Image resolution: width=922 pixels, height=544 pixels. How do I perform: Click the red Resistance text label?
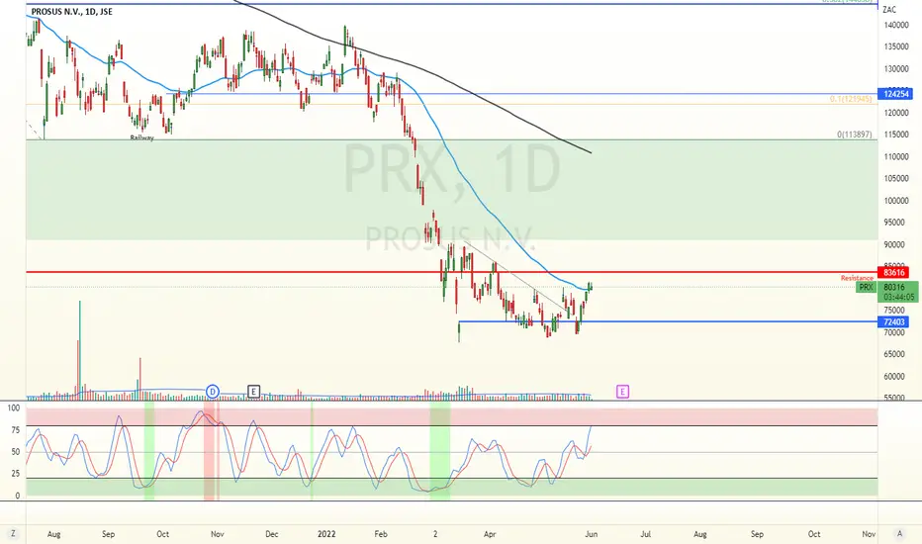857,278
